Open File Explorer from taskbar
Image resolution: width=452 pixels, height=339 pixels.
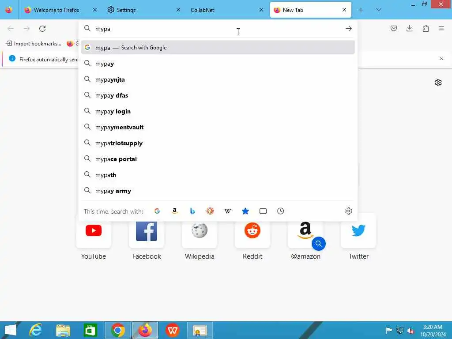(x=63, y=330)
